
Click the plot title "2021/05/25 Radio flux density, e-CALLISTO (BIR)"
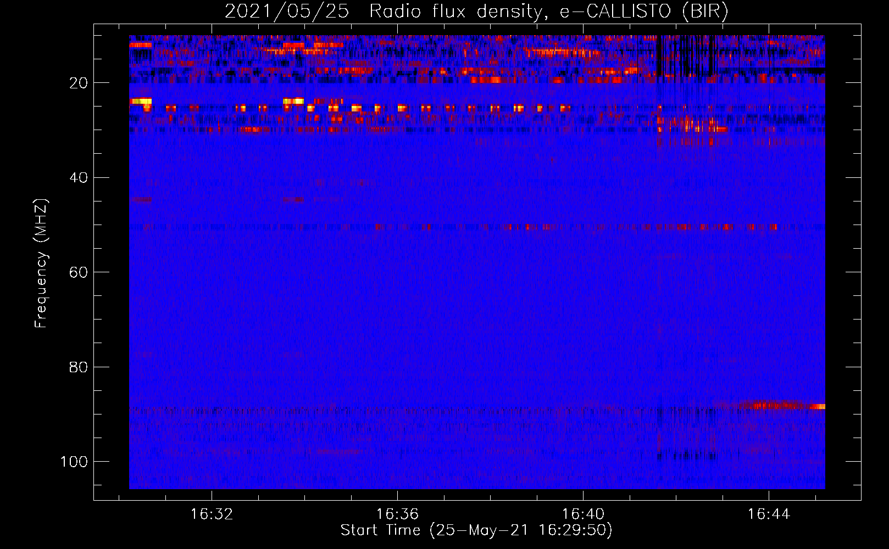476,11
